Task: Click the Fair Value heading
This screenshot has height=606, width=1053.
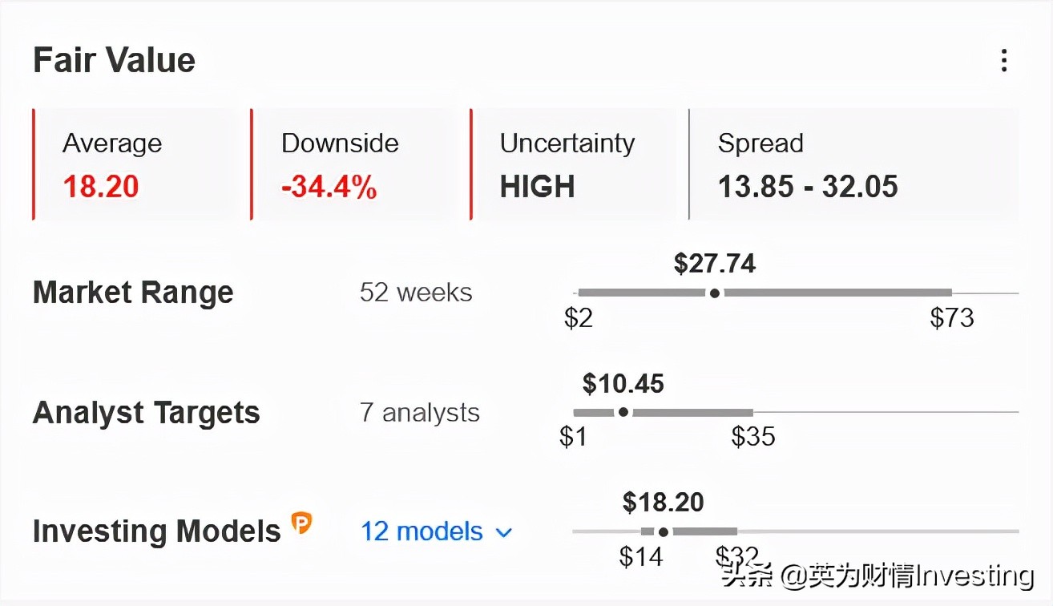Action: (x=114, y=61)
